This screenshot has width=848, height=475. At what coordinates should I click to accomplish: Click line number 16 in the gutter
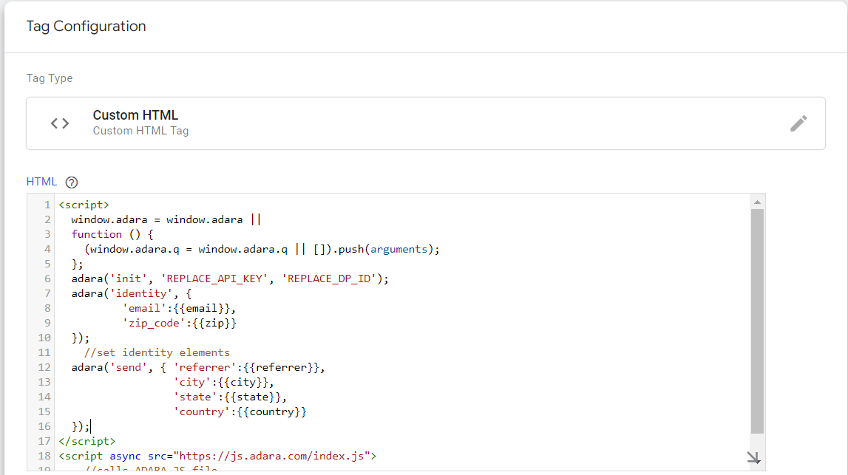coord(44,426)
